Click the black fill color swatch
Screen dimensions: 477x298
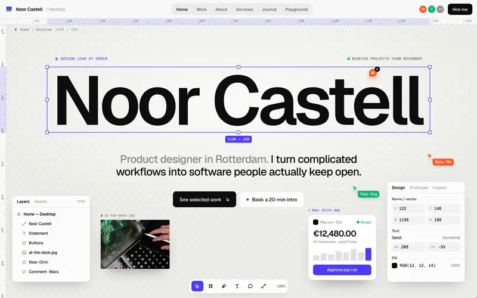[395, 265]
